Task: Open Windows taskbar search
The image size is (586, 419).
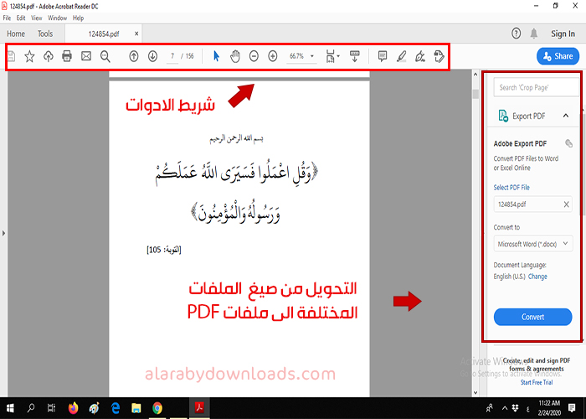Action: tap(31, 408)
